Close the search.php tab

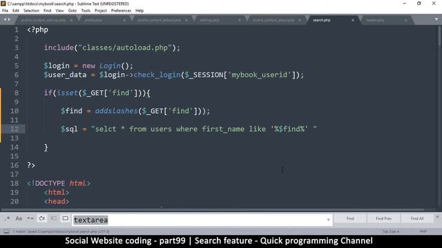pos(353,20)
